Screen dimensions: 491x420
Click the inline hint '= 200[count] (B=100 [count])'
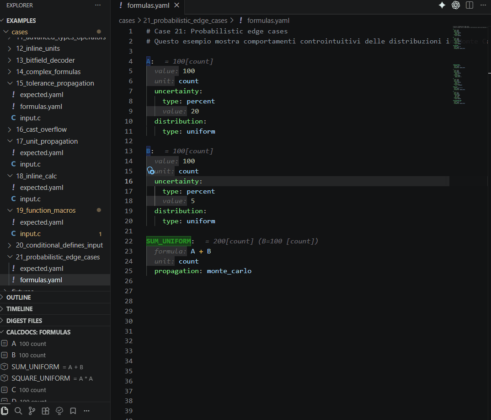tap(262, 241)
